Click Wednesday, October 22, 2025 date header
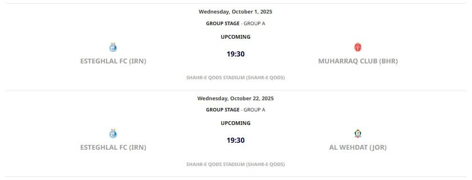472x180 pixels. tap(235, 98)
